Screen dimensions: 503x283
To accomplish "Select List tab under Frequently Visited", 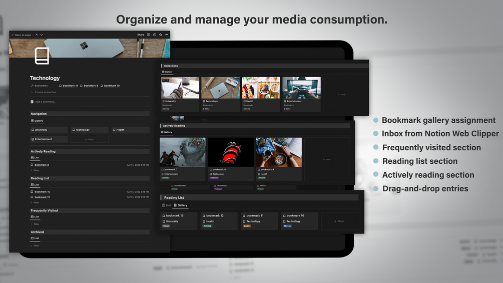I will coord(35,216).
